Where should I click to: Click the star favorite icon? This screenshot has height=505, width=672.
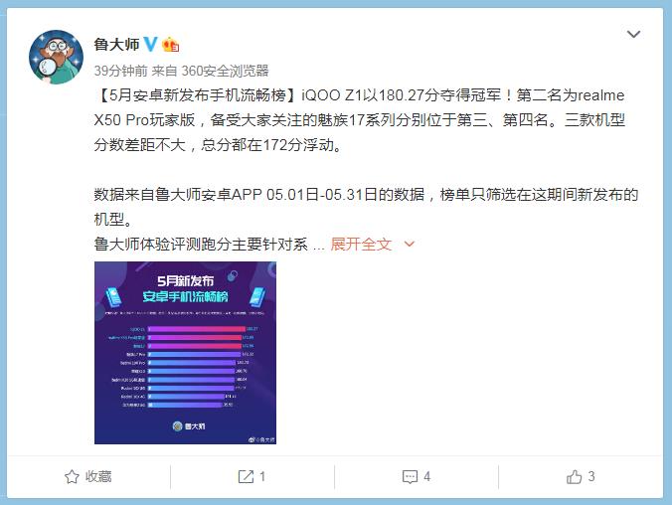tap(72, 477)
